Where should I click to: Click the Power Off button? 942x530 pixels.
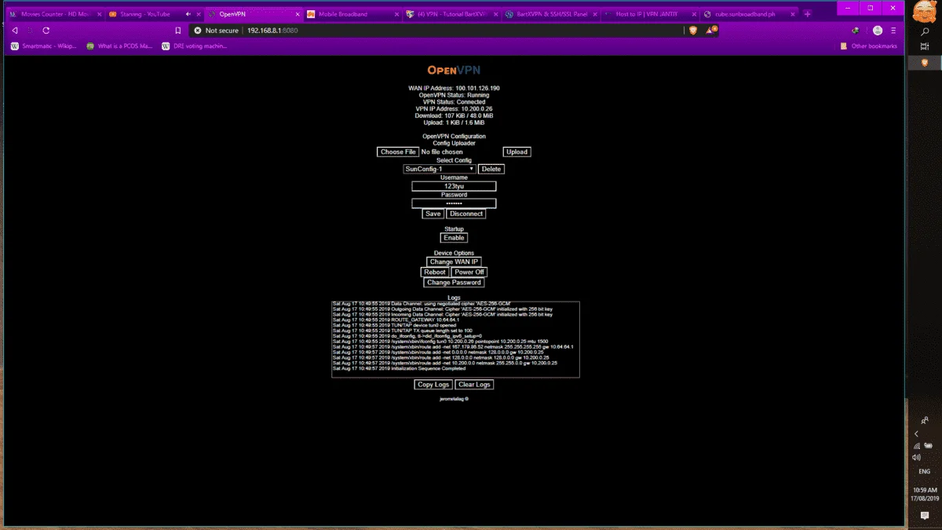(x=469, y=272)
